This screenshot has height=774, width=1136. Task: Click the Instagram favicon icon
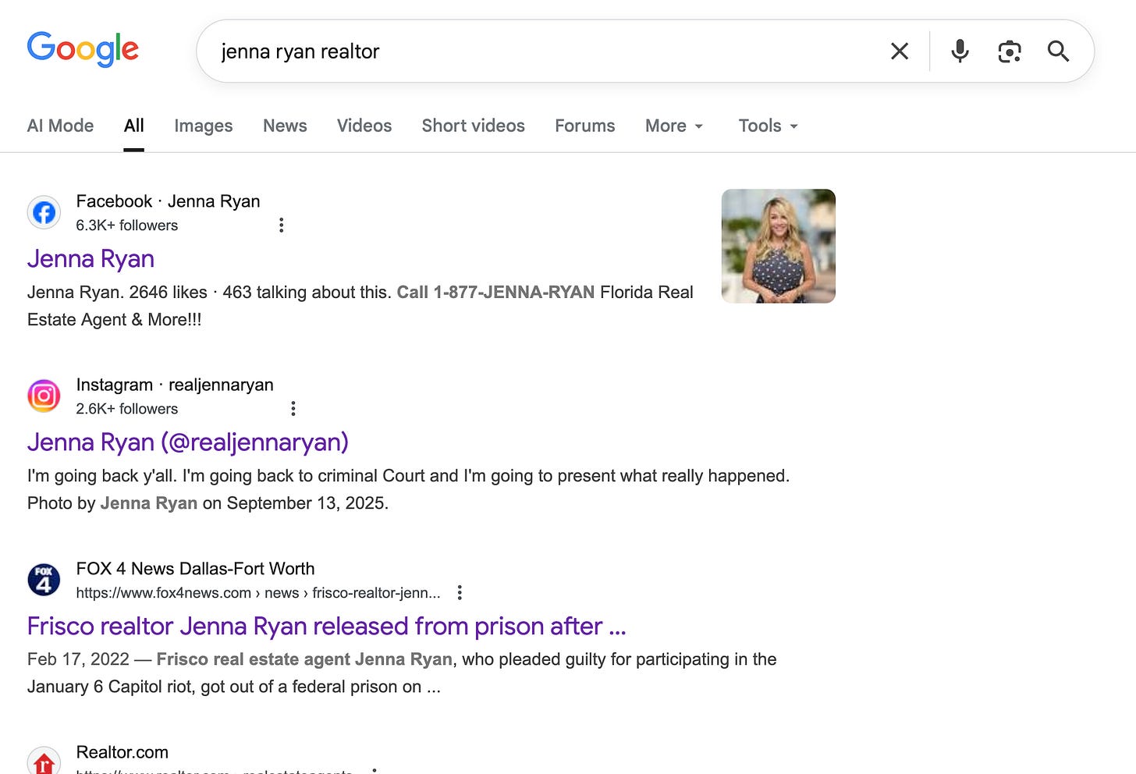[44, 396]
